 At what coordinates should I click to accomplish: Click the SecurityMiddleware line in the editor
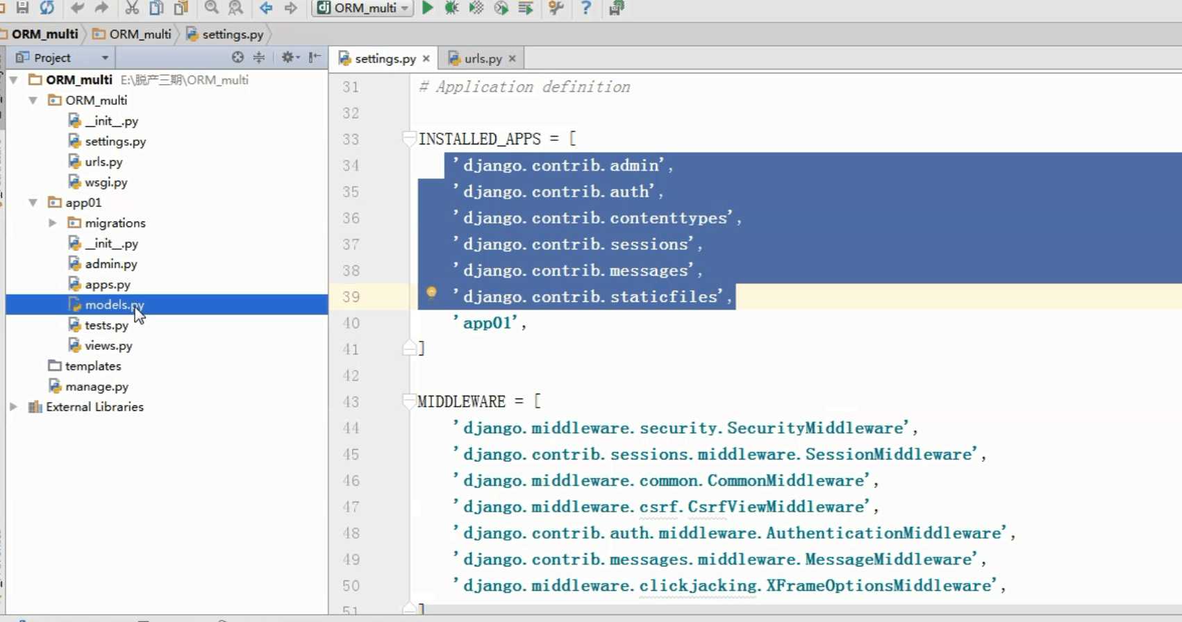click(685, 428)
